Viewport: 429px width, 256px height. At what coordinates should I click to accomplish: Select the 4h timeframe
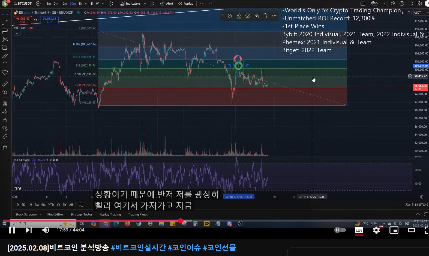pyautogui.click(x=86, y=4)
